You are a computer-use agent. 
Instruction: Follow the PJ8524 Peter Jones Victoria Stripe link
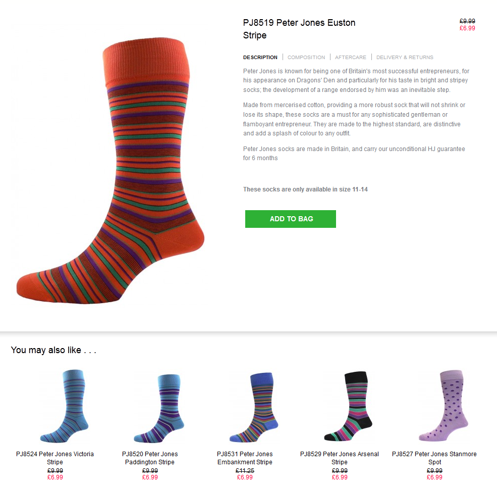(x=55, y=458)
